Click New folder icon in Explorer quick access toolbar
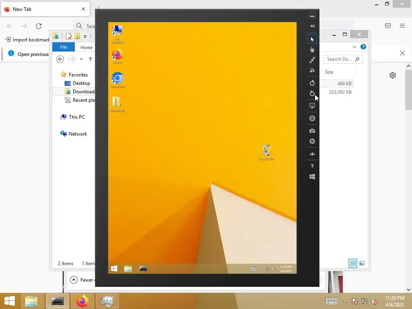Screen dimensions: 412x309 pos(77,36)
